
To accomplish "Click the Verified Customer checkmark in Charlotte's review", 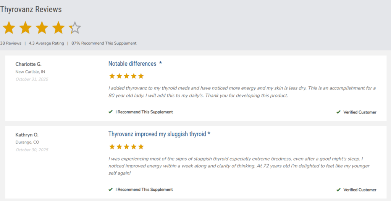I will coord(338,112).
